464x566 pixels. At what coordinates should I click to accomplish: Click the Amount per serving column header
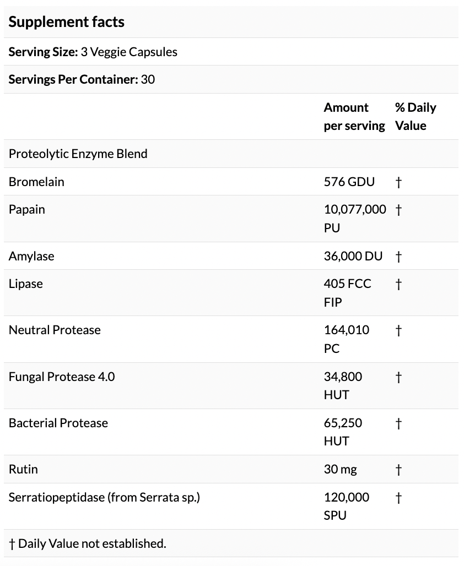354,116
